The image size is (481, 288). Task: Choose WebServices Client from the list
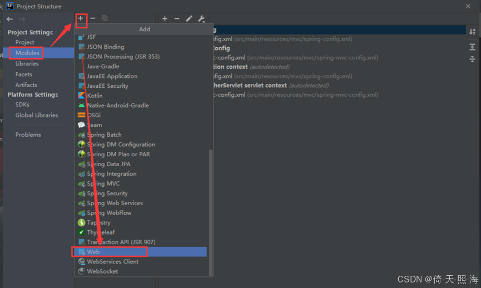(x=141, y=262)
